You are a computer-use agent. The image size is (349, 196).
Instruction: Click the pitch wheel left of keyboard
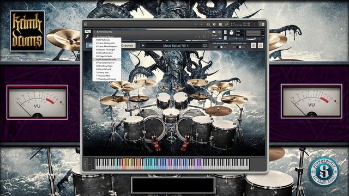89,164
